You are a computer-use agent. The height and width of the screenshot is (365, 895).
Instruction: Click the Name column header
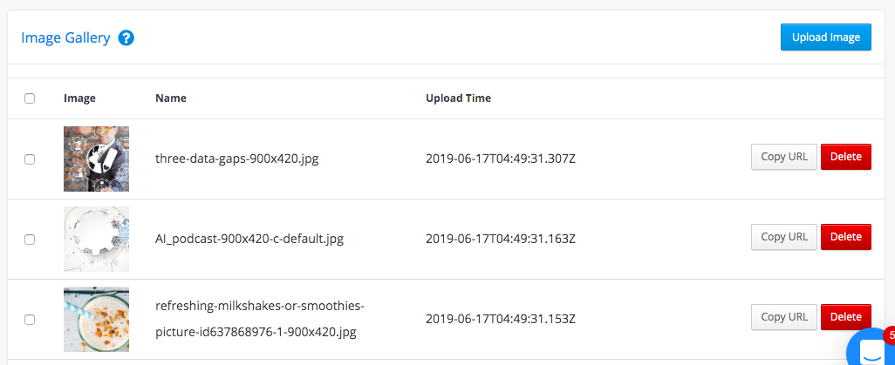[171, 98]
